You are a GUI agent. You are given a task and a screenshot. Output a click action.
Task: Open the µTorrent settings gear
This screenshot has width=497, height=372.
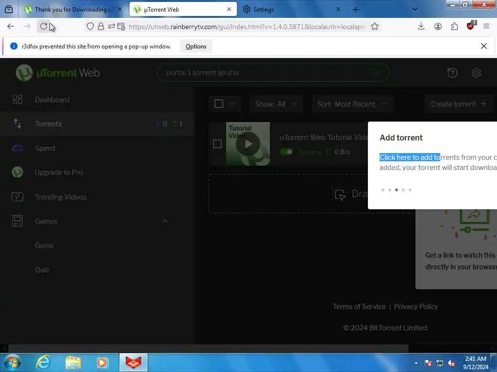point(476,73)
